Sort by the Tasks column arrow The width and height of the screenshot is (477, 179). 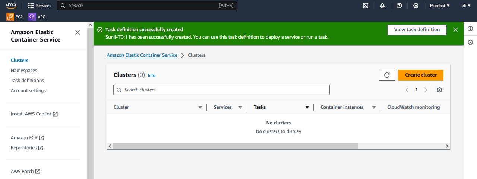point(307,107)
